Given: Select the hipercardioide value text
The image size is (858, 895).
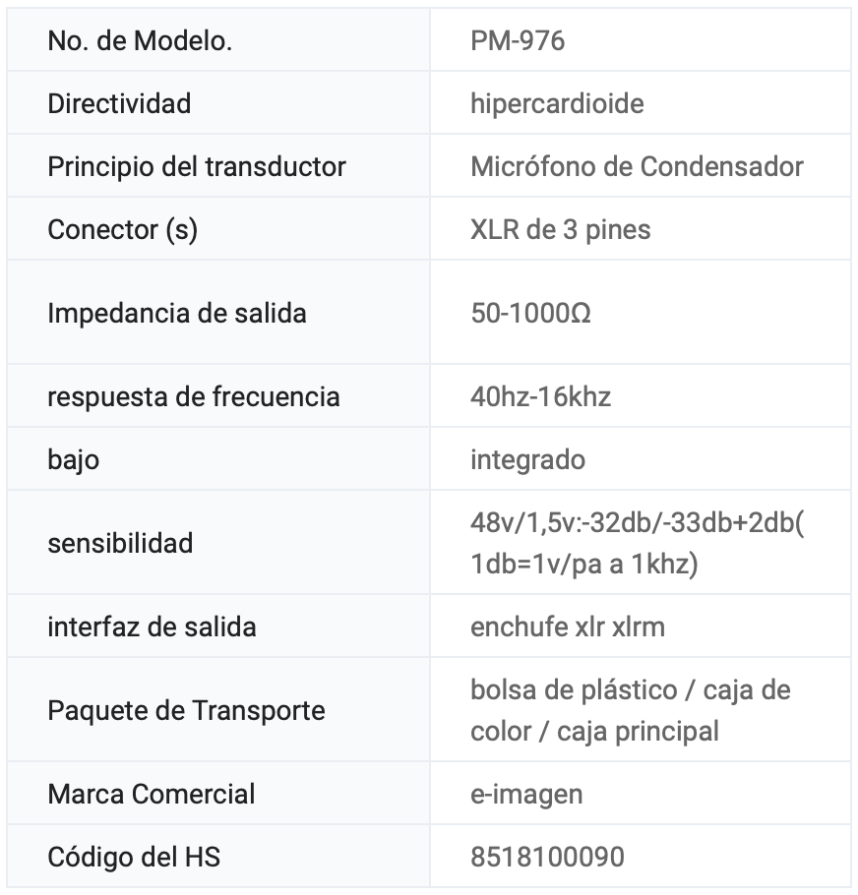Looking at the screenshot, I should [557, 103].
